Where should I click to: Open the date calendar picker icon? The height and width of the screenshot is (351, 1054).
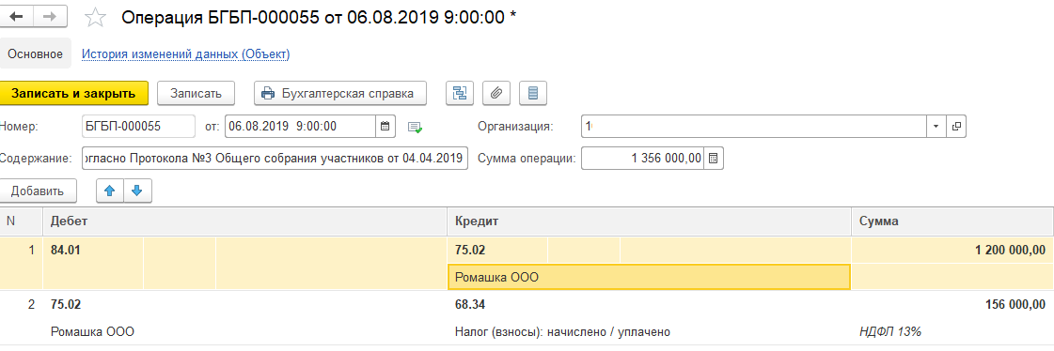385,126
